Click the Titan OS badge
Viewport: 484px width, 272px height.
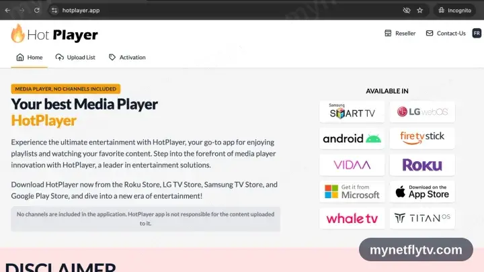[x=422, y=218]
